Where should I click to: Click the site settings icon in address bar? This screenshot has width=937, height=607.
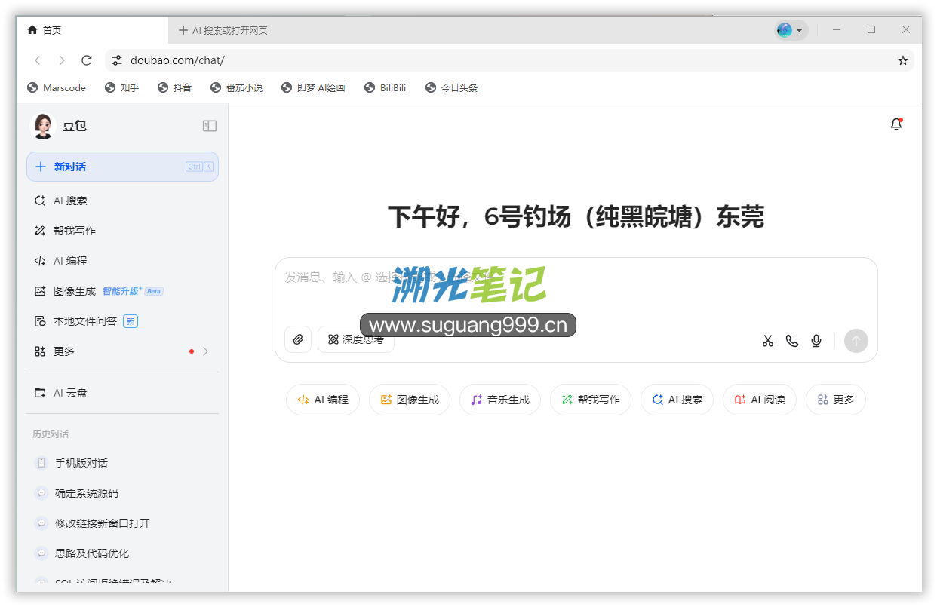(117, 60)
